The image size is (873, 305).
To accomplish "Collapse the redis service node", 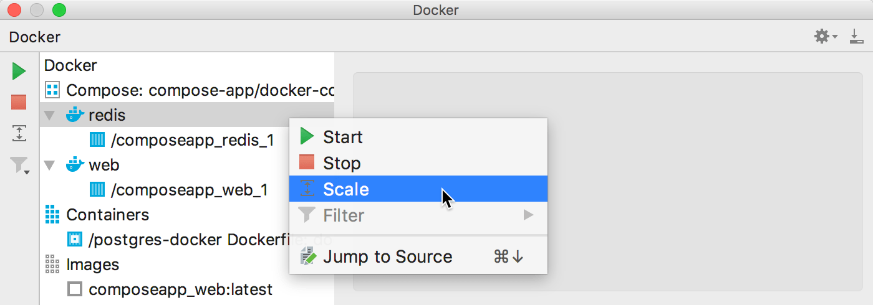I will click(x=50, y=115).
